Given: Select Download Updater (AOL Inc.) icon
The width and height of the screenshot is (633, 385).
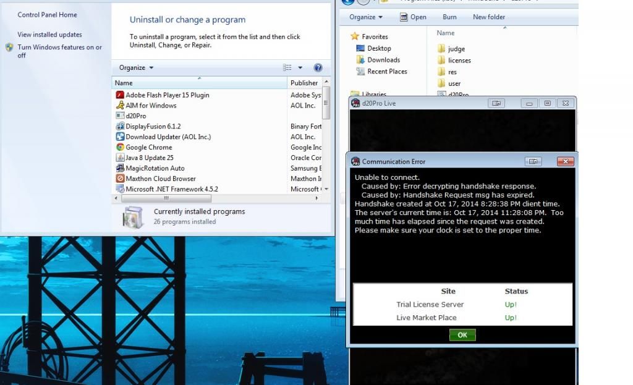Looking at the screenshot, I should (x=120, y=137).
